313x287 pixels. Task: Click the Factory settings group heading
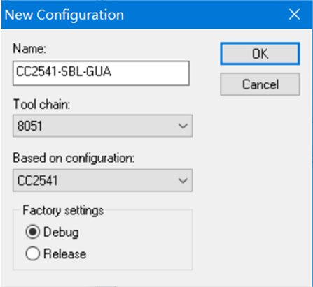pos(63,211)
